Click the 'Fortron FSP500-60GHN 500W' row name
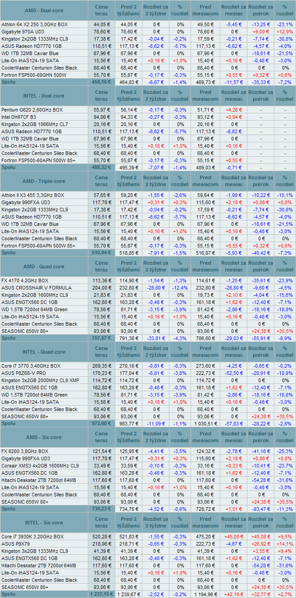This screenshot has height=598, width=296. (34, 75)
